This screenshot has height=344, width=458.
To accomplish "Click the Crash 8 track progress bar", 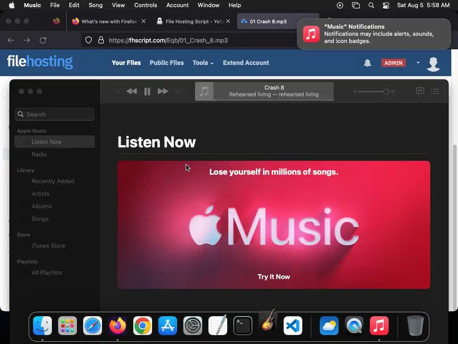I will pos(274,100).
